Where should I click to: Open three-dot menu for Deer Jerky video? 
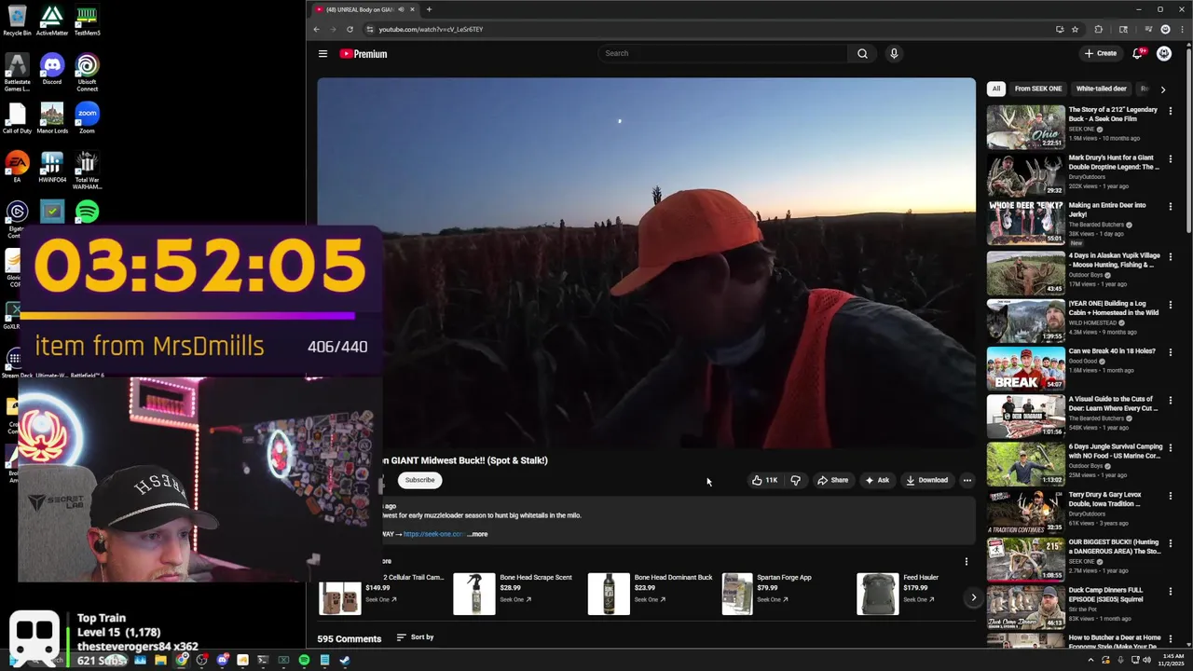tap(1171, 208)
